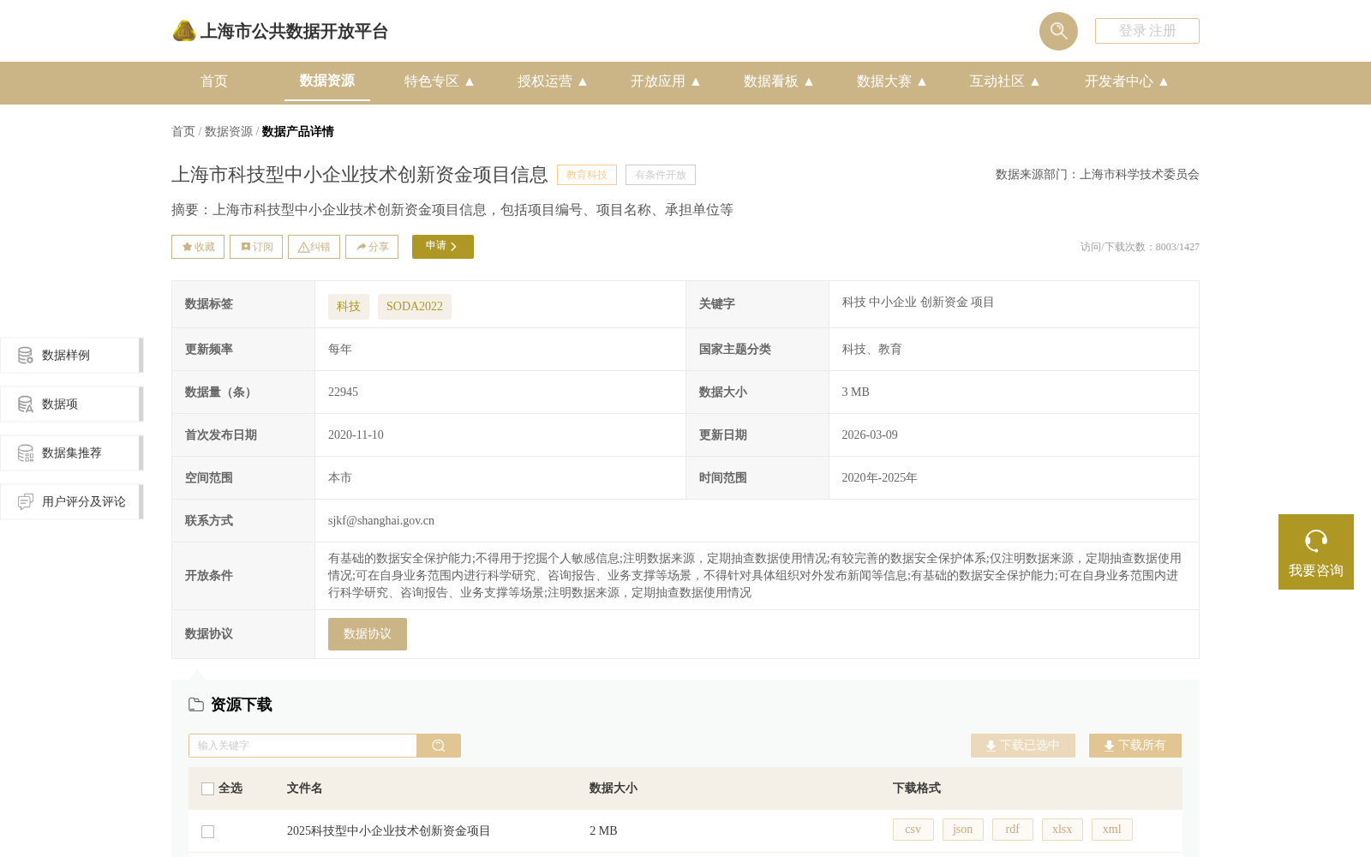Click the 输入关键字 search field

302,746
